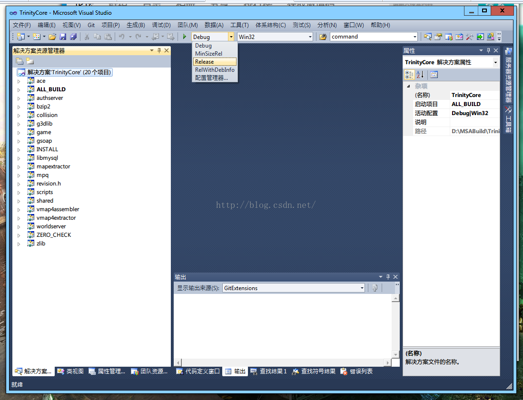Click the Open File folder icon
Viewport: 523px width, 400px height.
click(x=52, y=37)
